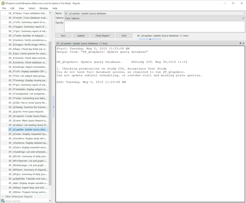The image size is (246, 203).
Task: Close the DF_QCupdate output panel
Action: pyautogui.click(x=243, y=43)
